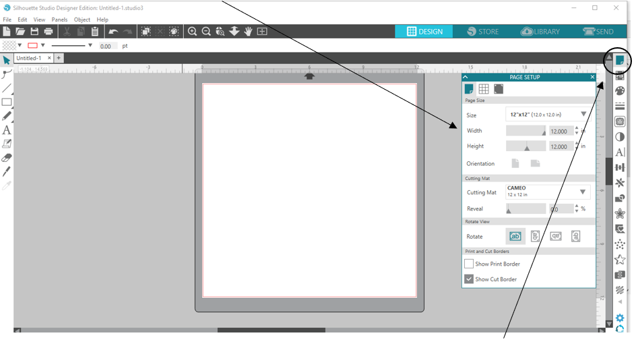Click the Reveal slider
Screen dimensions: 636x348
[x=526, y=208]
